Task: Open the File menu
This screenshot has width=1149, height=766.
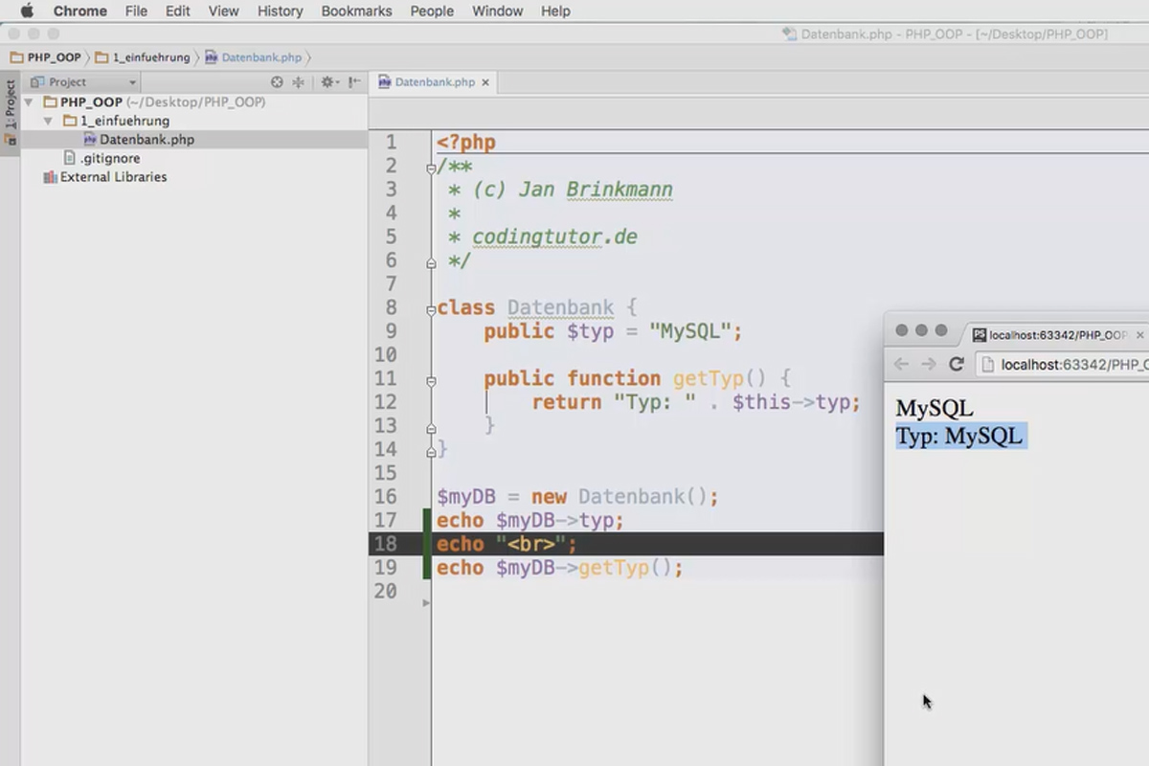Action: (136, 11)
